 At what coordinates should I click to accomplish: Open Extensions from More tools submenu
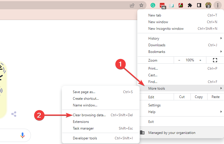click(x=101, y=122)
